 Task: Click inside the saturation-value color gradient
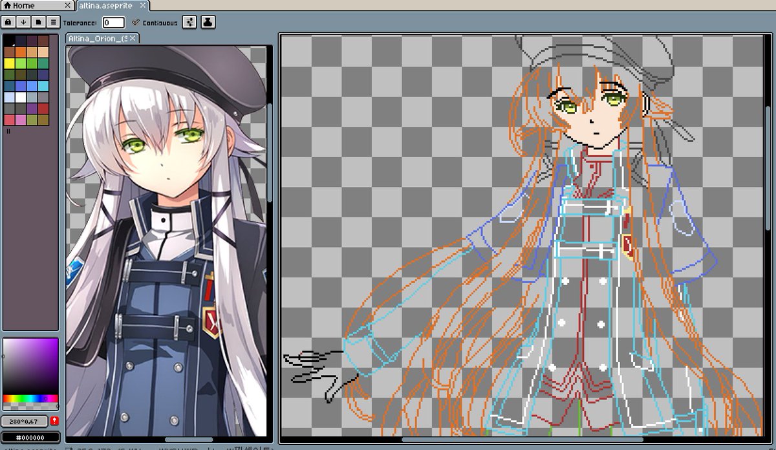click(x=30, y=366)
